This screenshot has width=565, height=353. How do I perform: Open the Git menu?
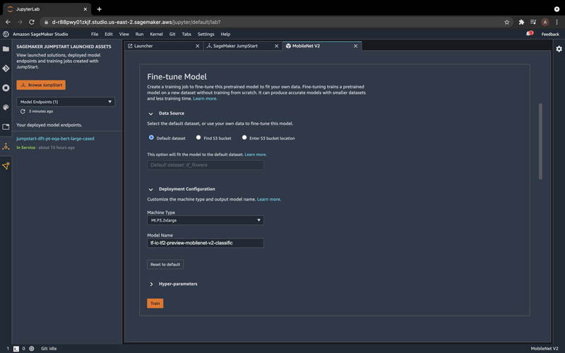coord(172,34)
